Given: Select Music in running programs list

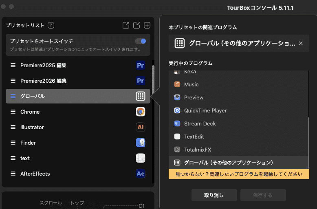Looking at the screenshot, I should pos(191,84).
